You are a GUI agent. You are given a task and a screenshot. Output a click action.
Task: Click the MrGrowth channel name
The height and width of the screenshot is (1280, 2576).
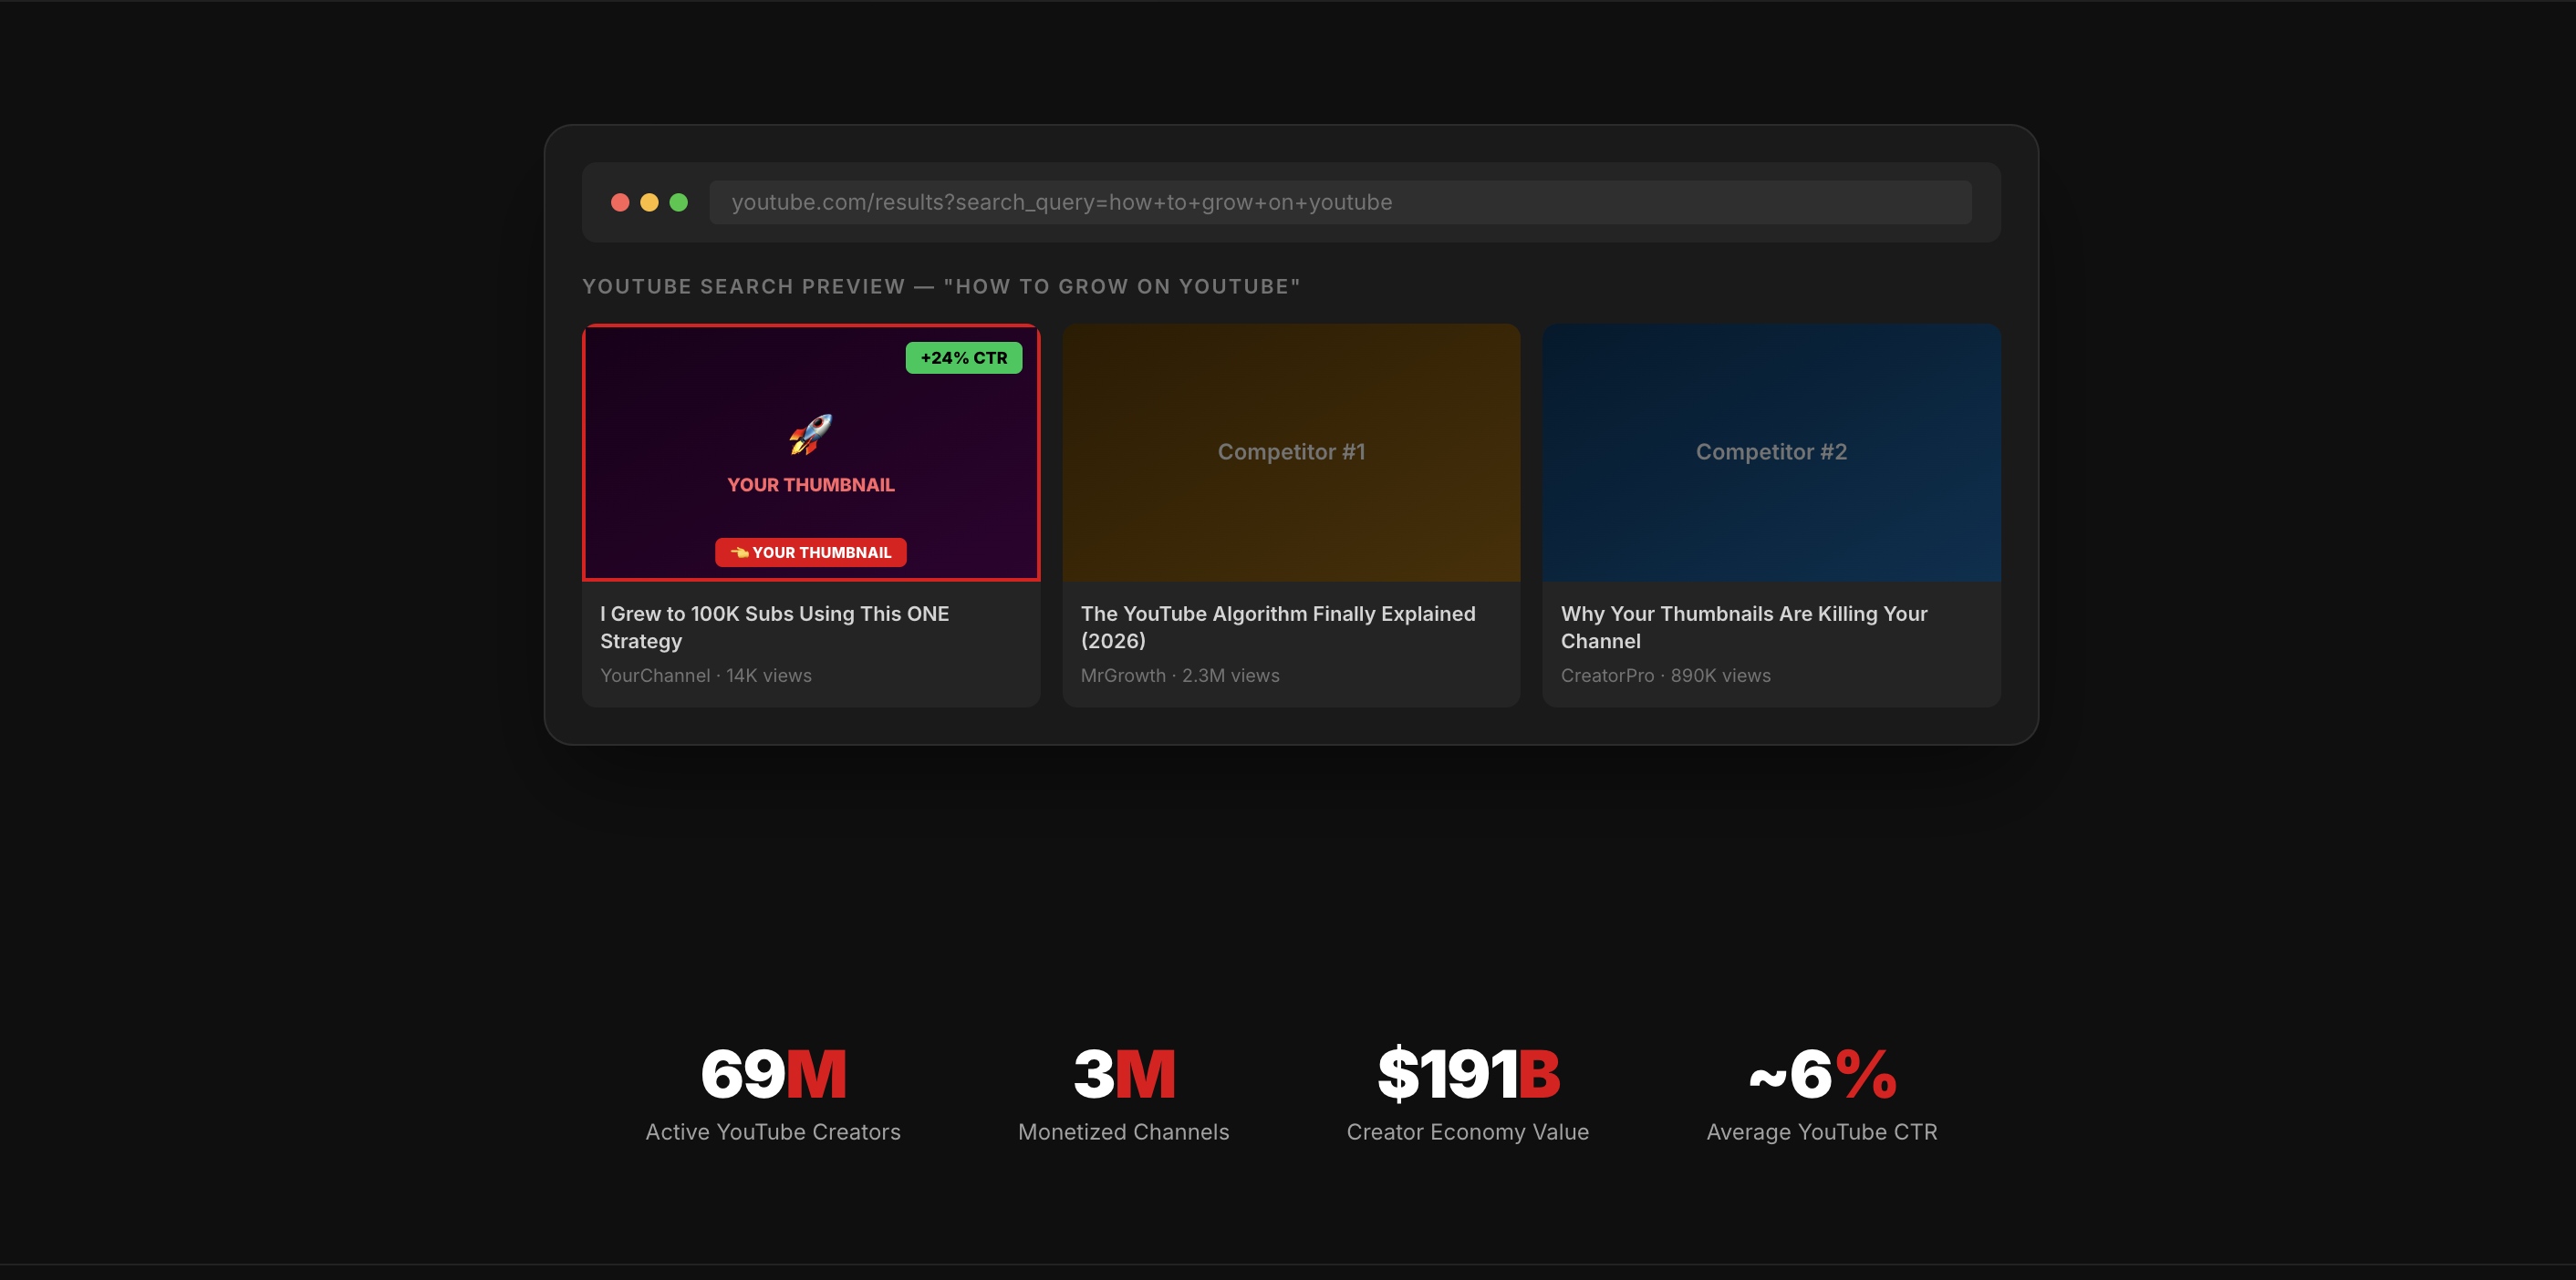pyautogui.click(x=1123, y=676)
